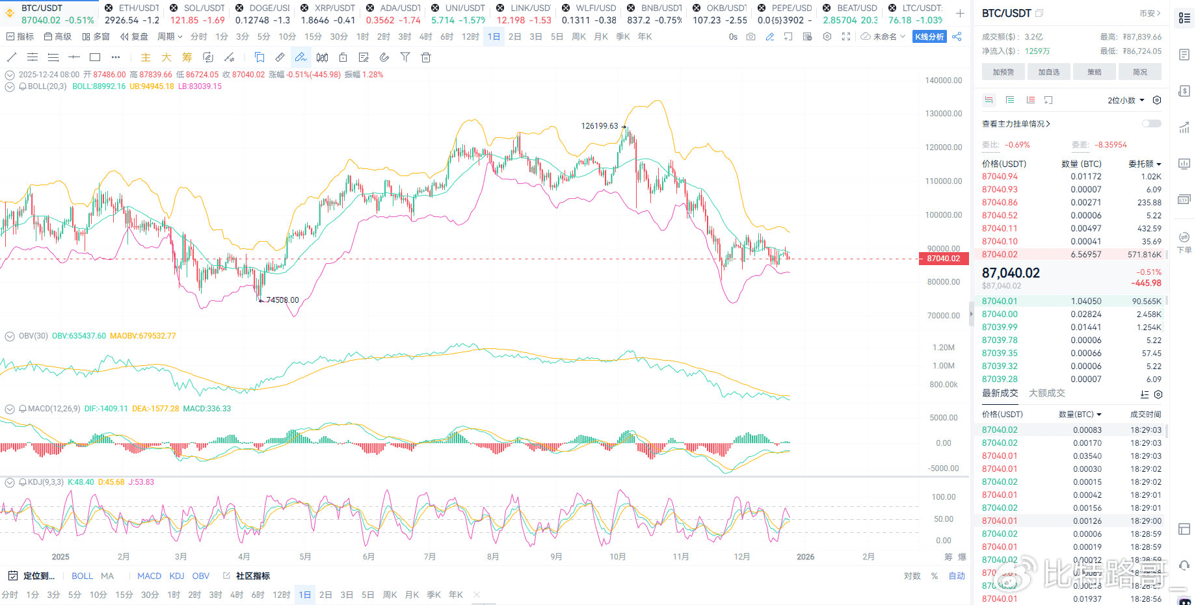Take a chart screenshot with camera icon

tap(751, 37)
